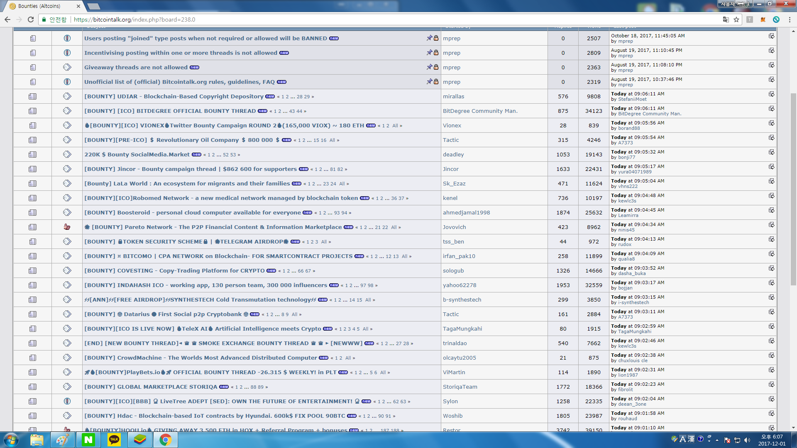Open the SMOKE EXCHANGE BOUNTY THREAD
Viewport: 797px width, 448px height.
pyautogui.click(x=223, y=343)
